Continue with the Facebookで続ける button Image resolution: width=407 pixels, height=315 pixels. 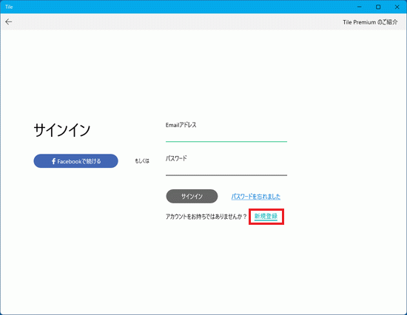pyautogui.click(x=75, y=161)
